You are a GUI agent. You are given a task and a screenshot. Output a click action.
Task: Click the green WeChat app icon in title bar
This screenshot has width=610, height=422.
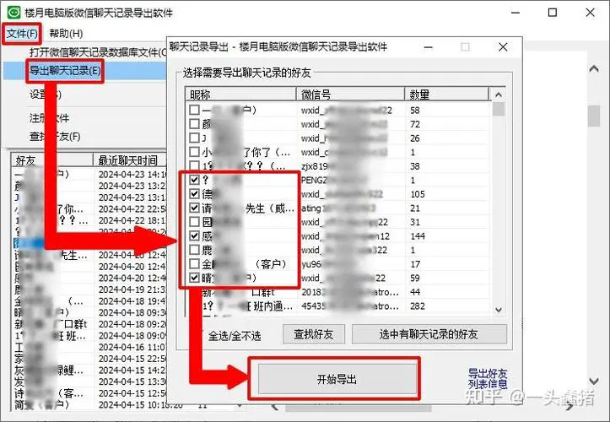(13, 12)
